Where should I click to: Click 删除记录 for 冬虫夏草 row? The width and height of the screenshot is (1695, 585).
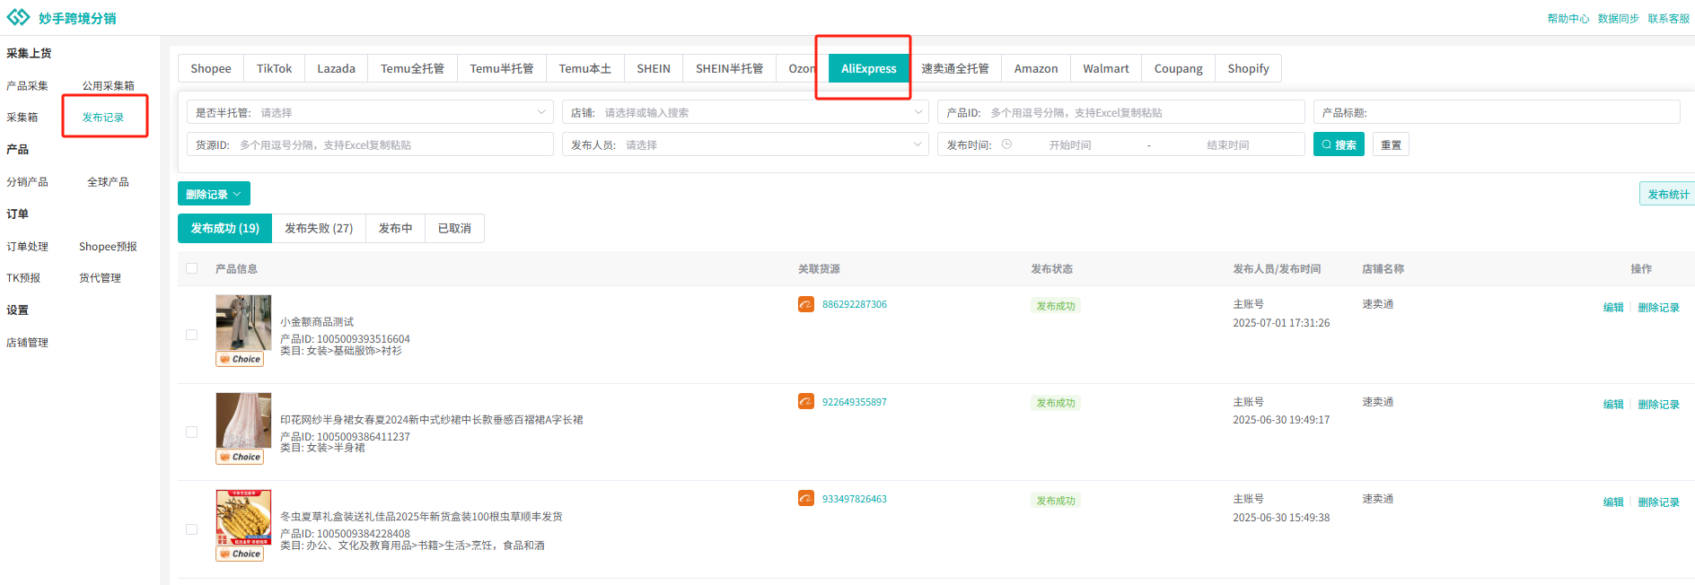[x=1658, y=502]
